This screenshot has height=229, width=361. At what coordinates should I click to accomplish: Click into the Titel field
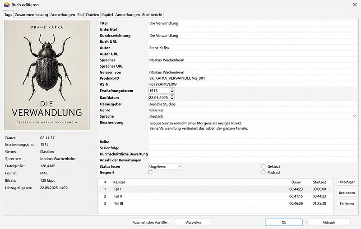253,23
